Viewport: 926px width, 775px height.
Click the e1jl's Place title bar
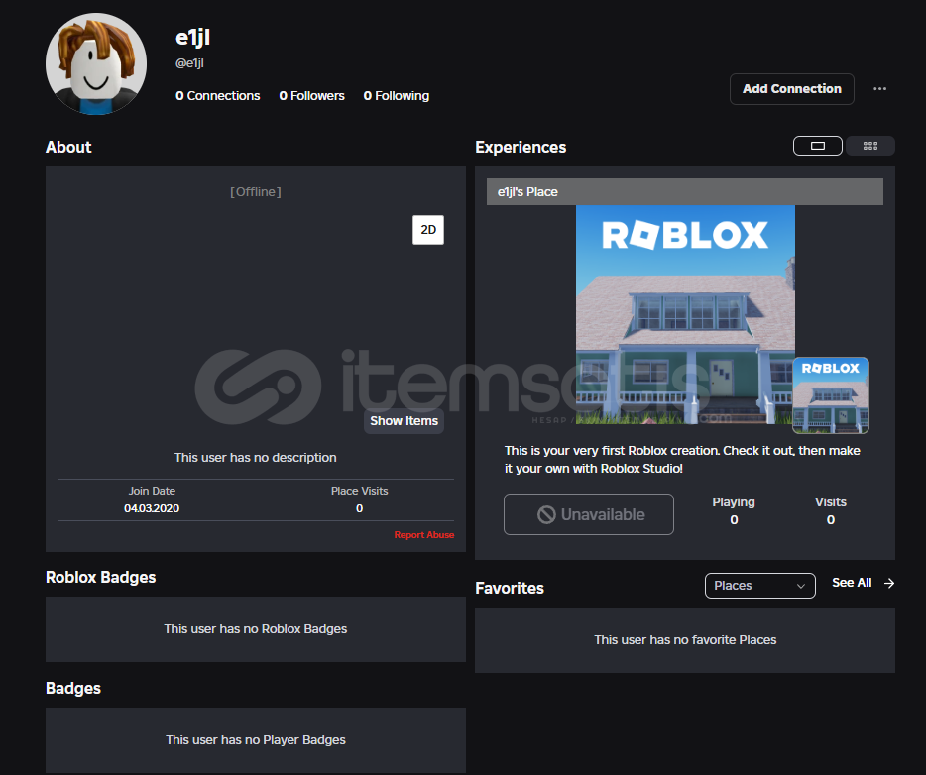pos(684,192)
